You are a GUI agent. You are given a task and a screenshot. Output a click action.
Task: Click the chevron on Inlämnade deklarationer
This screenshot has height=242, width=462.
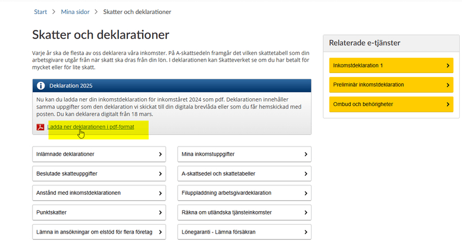[161, 154]
